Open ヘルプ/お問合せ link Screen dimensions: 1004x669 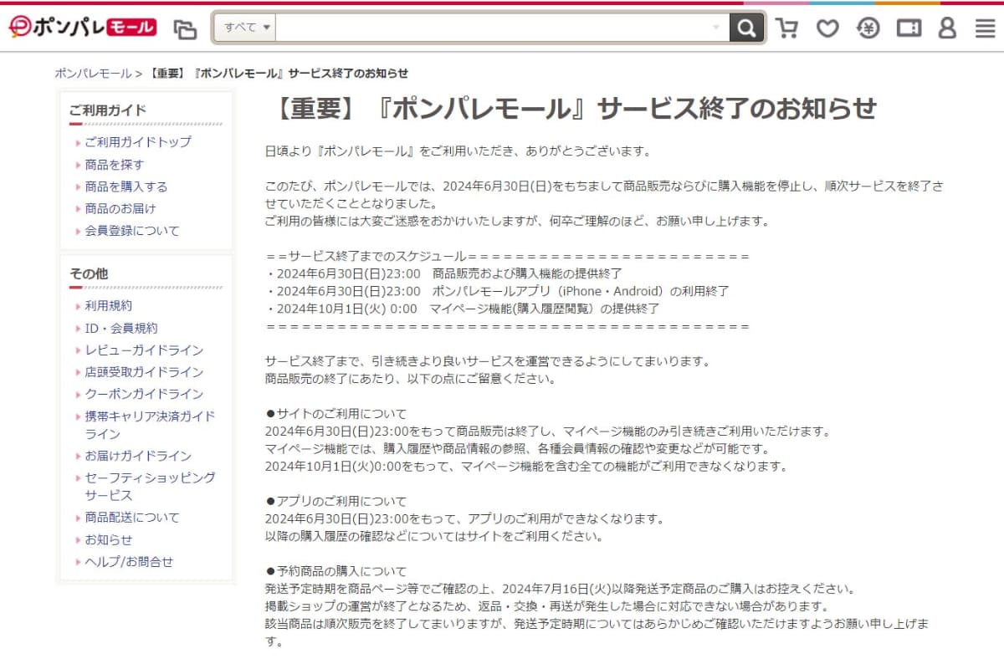pos(129,562)
